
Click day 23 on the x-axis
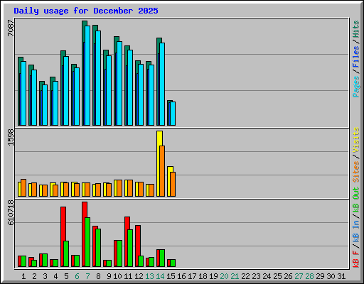pos(256,276)
